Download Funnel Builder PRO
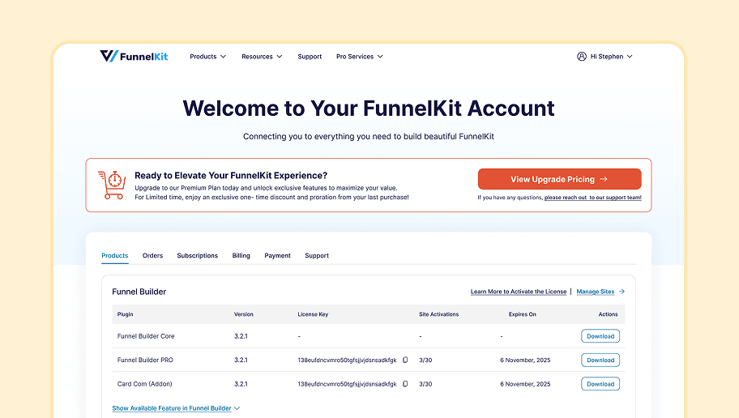 [x=600, y=360]
